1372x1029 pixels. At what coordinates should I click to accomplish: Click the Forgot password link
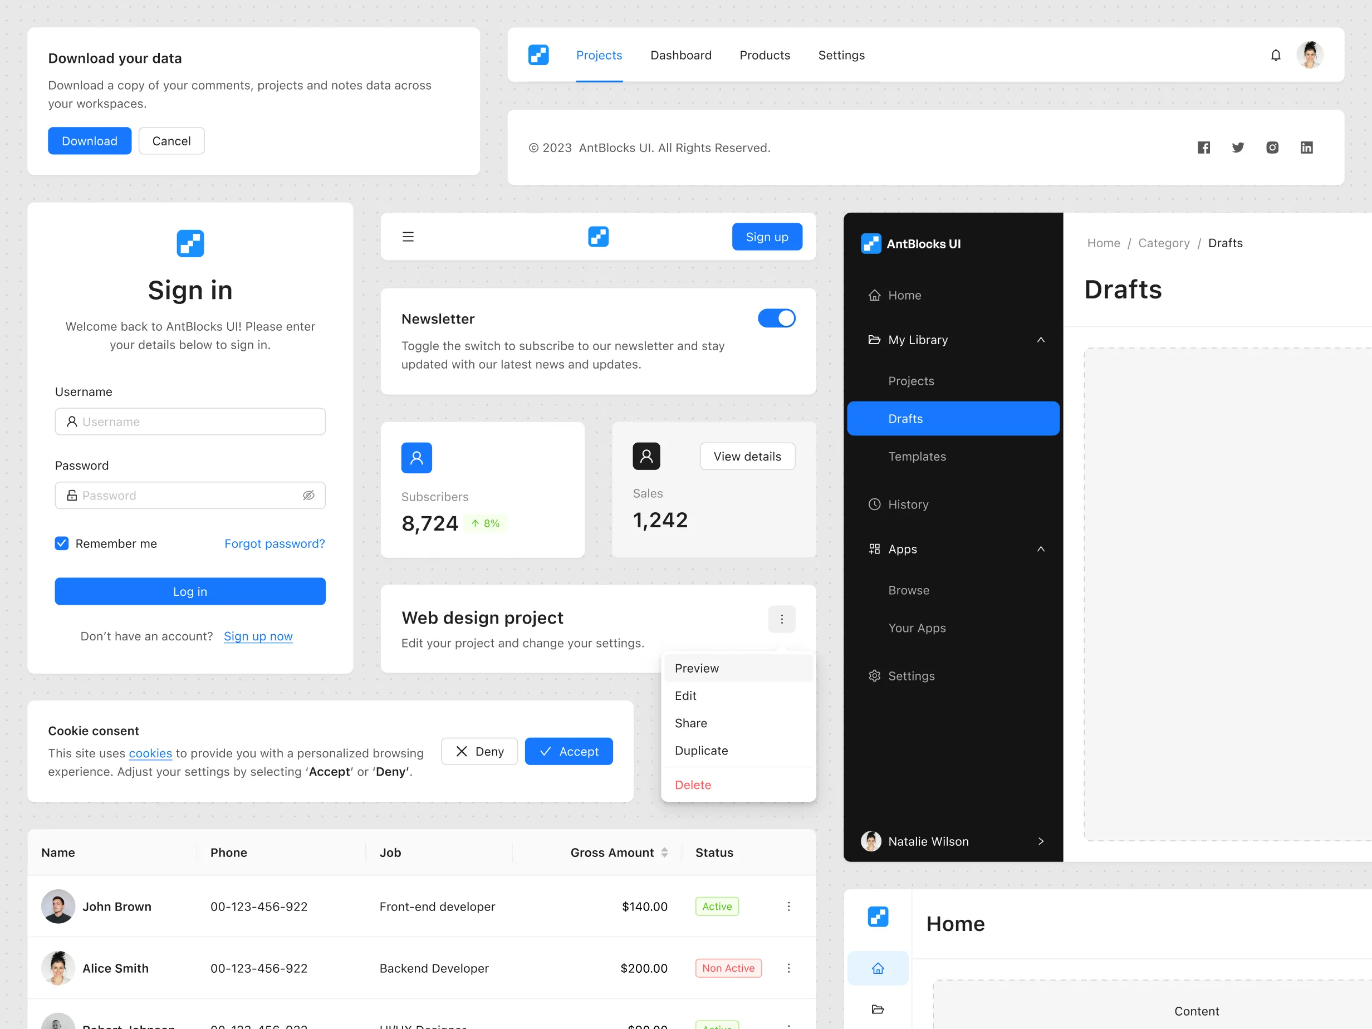pos(274,543)
